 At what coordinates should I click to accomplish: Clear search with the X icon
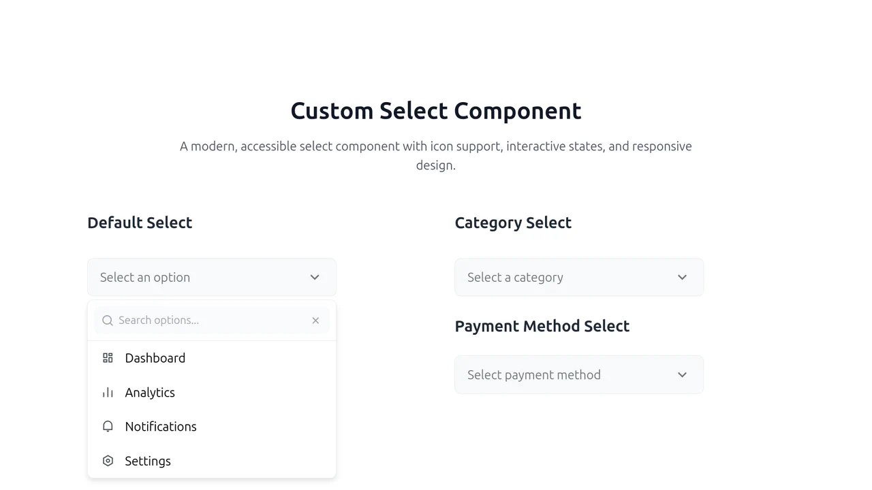coord(315,321)
